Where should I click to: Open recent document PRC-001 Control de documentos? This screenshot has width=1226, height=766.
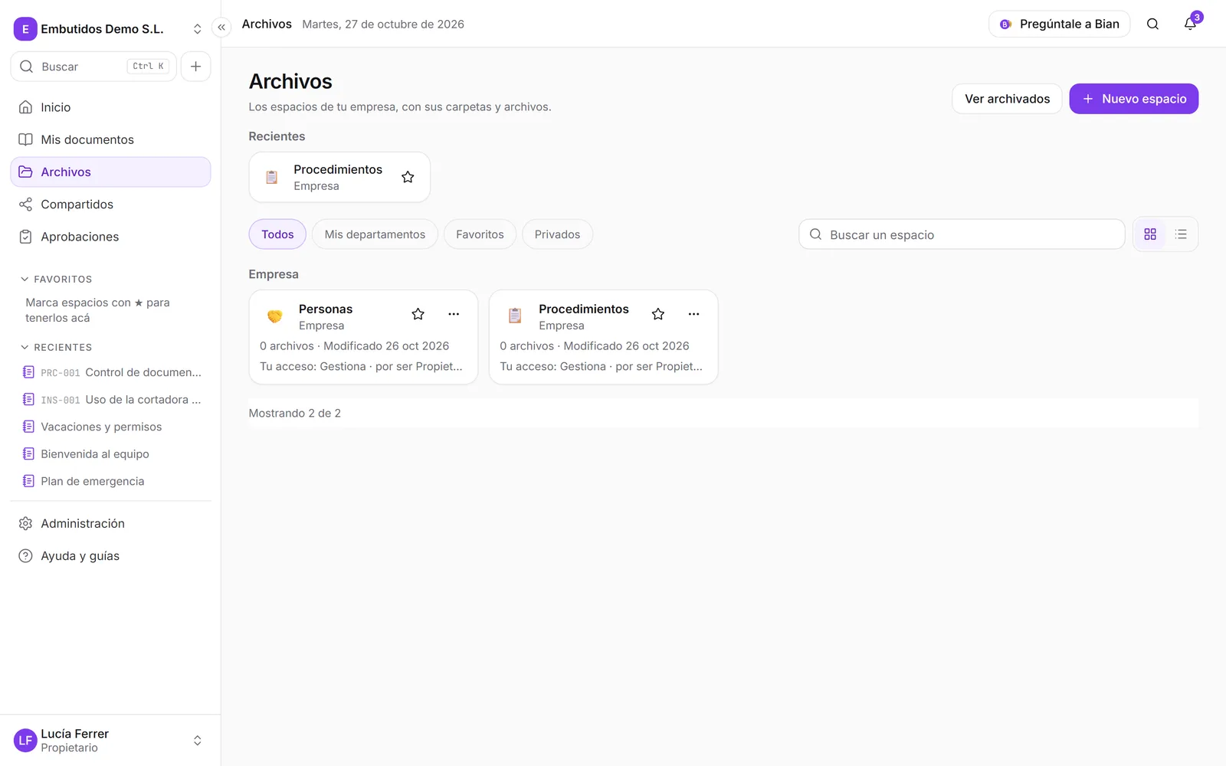coord(112,372)
